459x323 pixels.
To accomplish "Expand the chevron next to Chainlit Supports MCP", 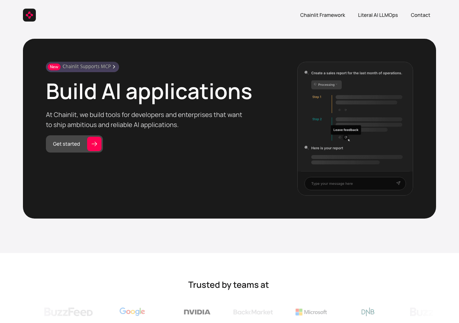I will 114,67.
